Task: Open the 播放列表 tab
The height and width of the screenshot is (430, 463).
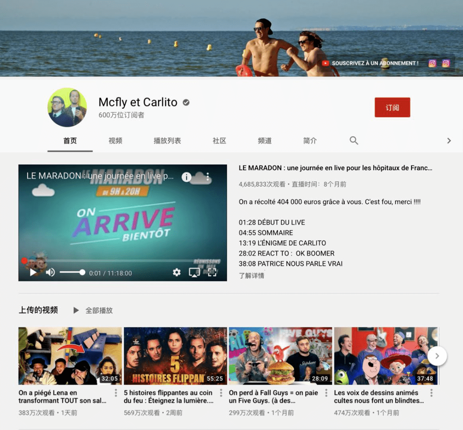Action: (168, 141)
